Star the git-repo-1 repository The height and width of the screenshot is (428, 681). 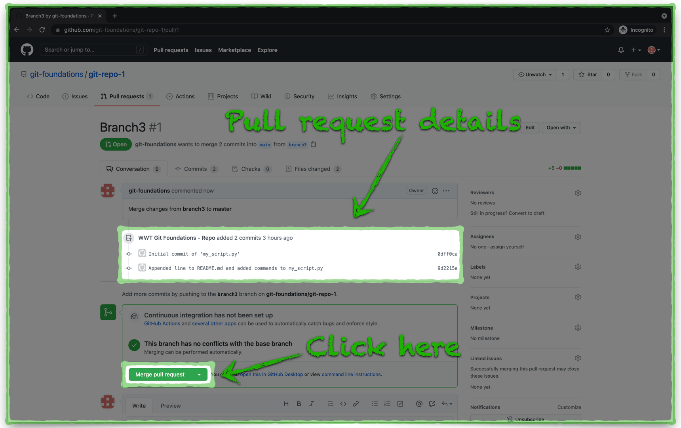click(588, 75)
